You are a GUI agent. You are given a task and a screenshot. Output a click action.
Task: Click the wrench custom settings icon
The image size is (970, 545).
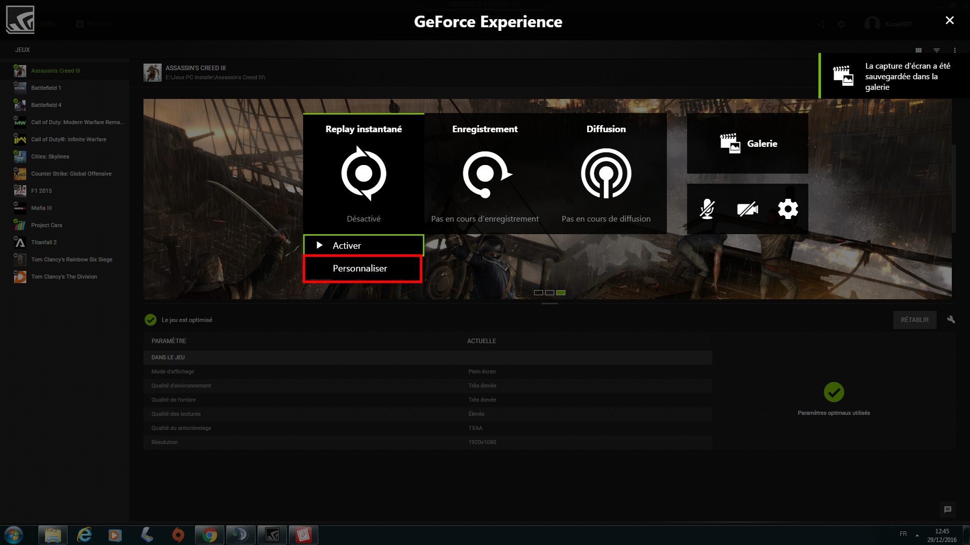click(x=951, y=319)
